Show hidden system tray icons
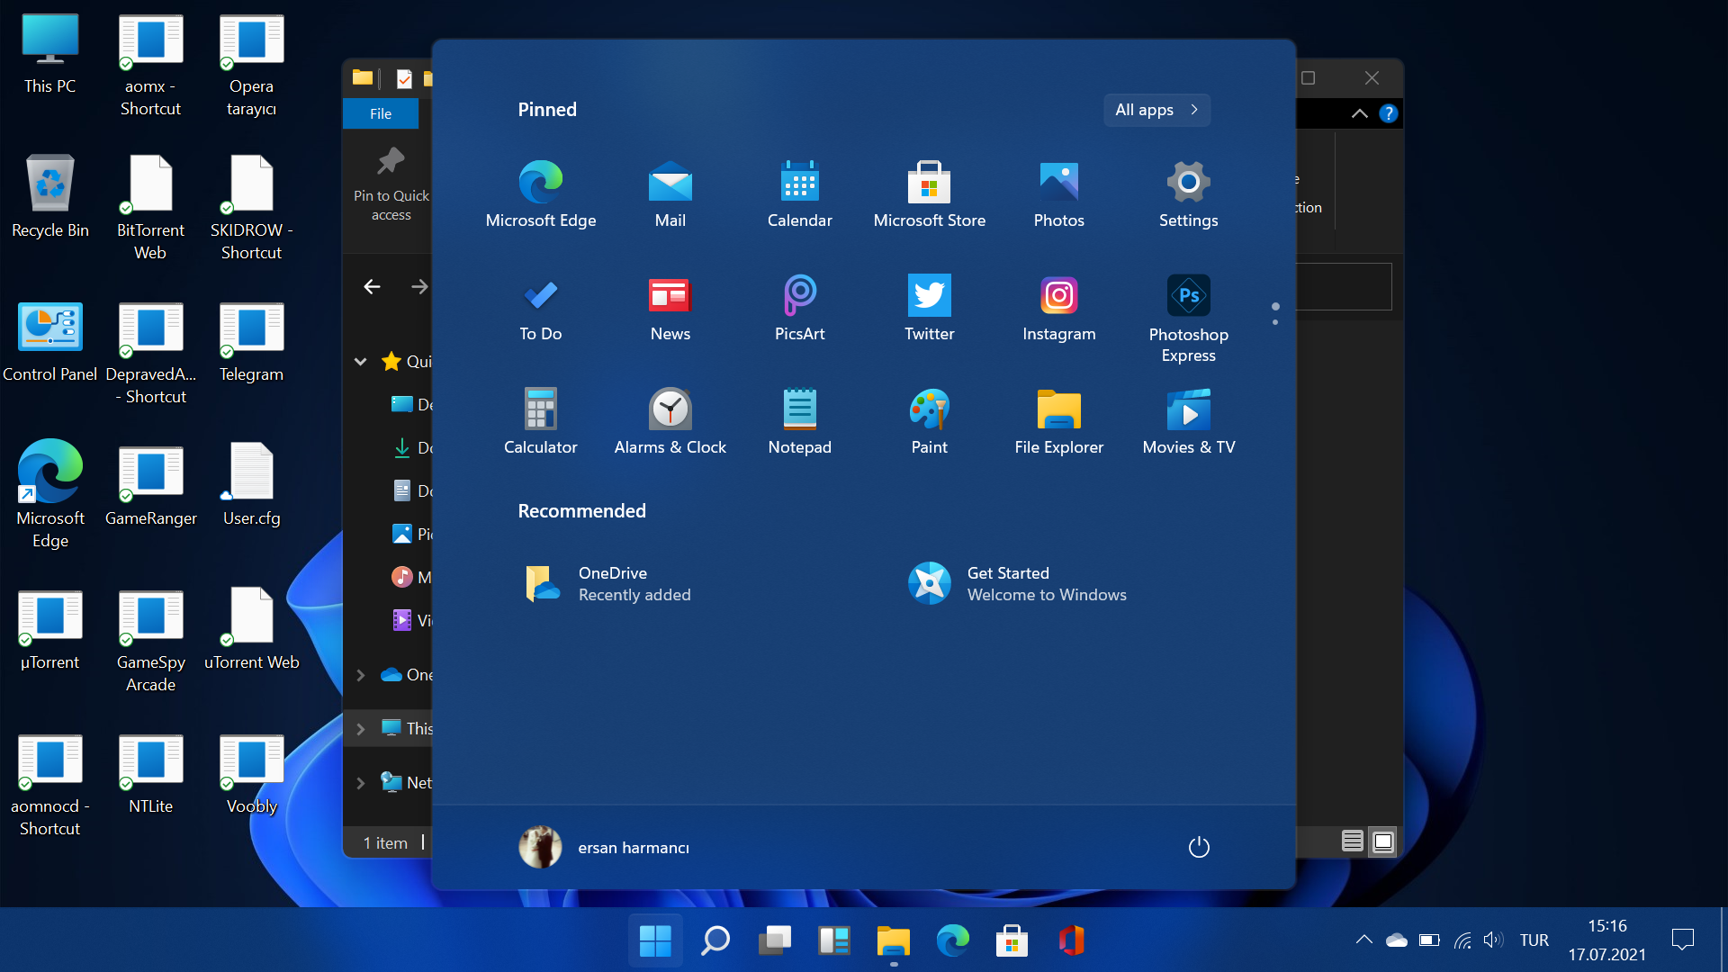1728x972 pixels. coord(1363,940)
